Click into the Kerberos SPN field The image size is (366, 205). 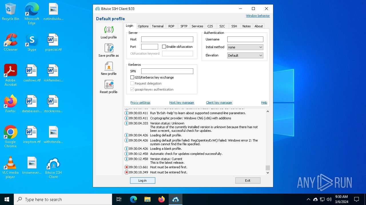(x=167, y=71)
